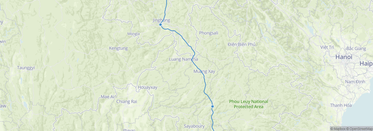Open the OpenStreetMap attribution link
Screen dimensions: 373x131
359,129
